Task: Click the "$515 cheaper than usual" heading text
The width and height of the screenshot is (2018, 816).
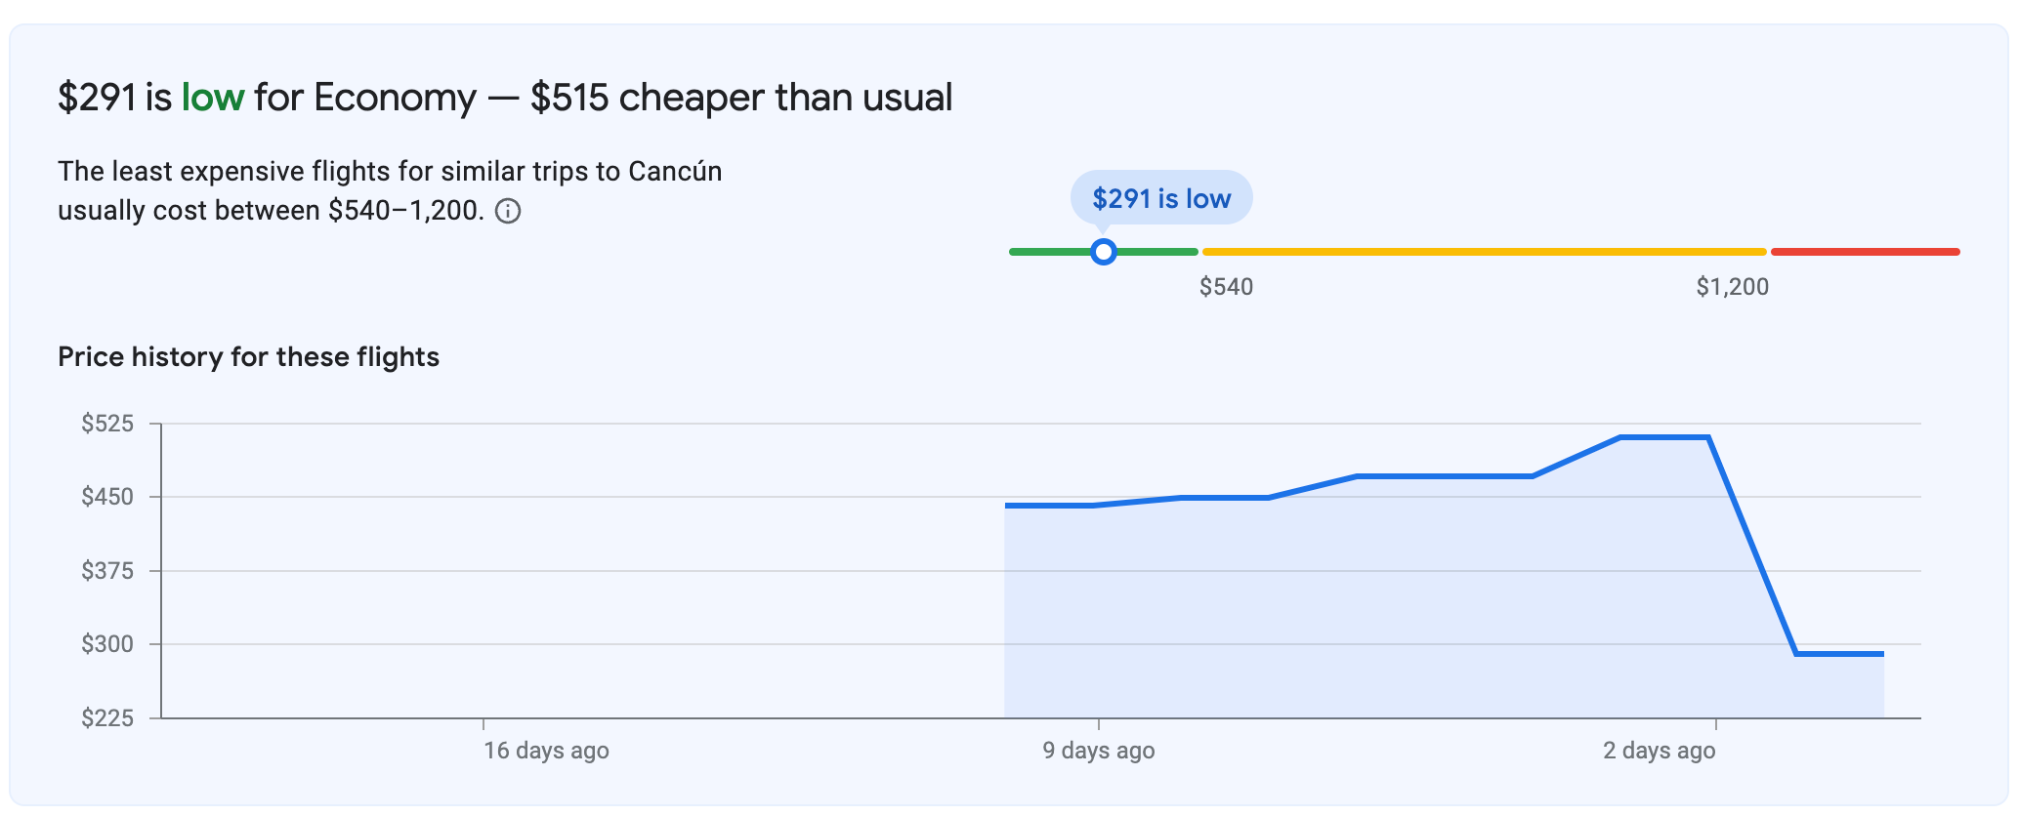Action: (741, 98)
